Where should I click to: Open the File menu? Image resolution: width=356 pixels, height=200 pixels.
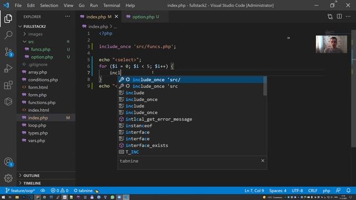pyautogui.click(x=18, y=5)
